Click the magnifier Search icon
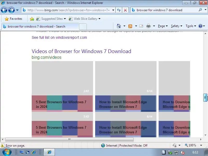 pos(200,10)
